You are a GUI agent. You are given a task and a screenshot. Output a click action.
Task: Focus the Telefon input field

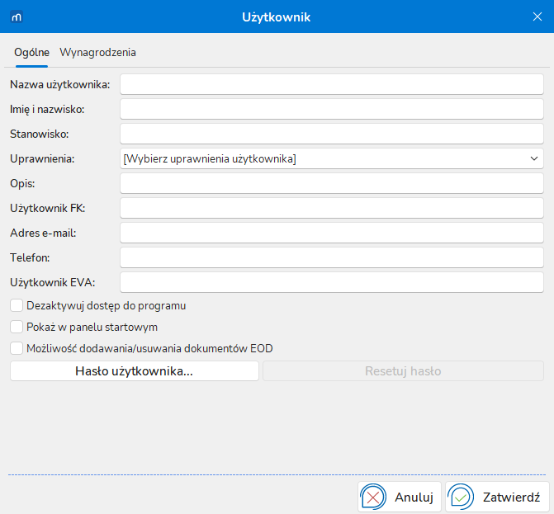pos(331,257)
